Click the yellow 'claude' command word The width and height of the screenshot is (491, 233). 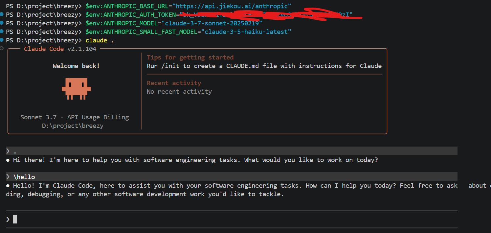click(96, 40)
